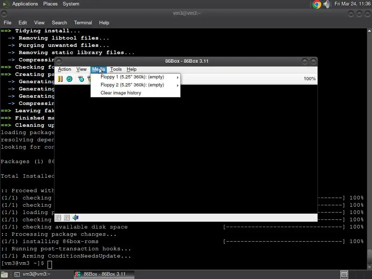
Task: Open the Tools menu in 86Box
Action: coord(116,69)
